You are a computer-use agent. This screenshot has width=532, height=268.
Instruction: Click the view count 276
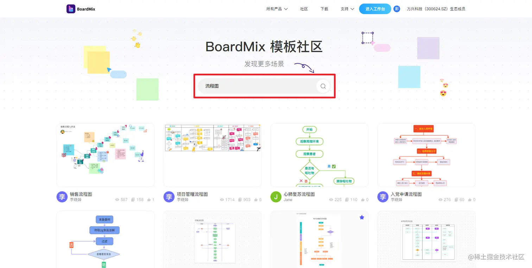click(x=448, y=200)
